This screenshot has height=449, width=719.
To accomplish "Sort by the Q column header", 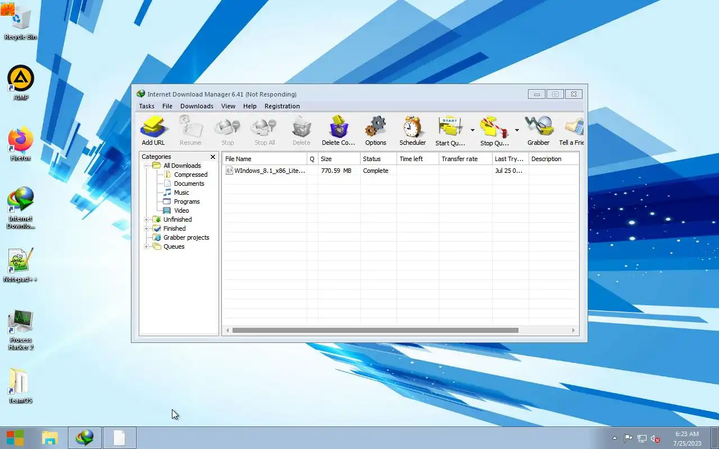I will point(312,159).
